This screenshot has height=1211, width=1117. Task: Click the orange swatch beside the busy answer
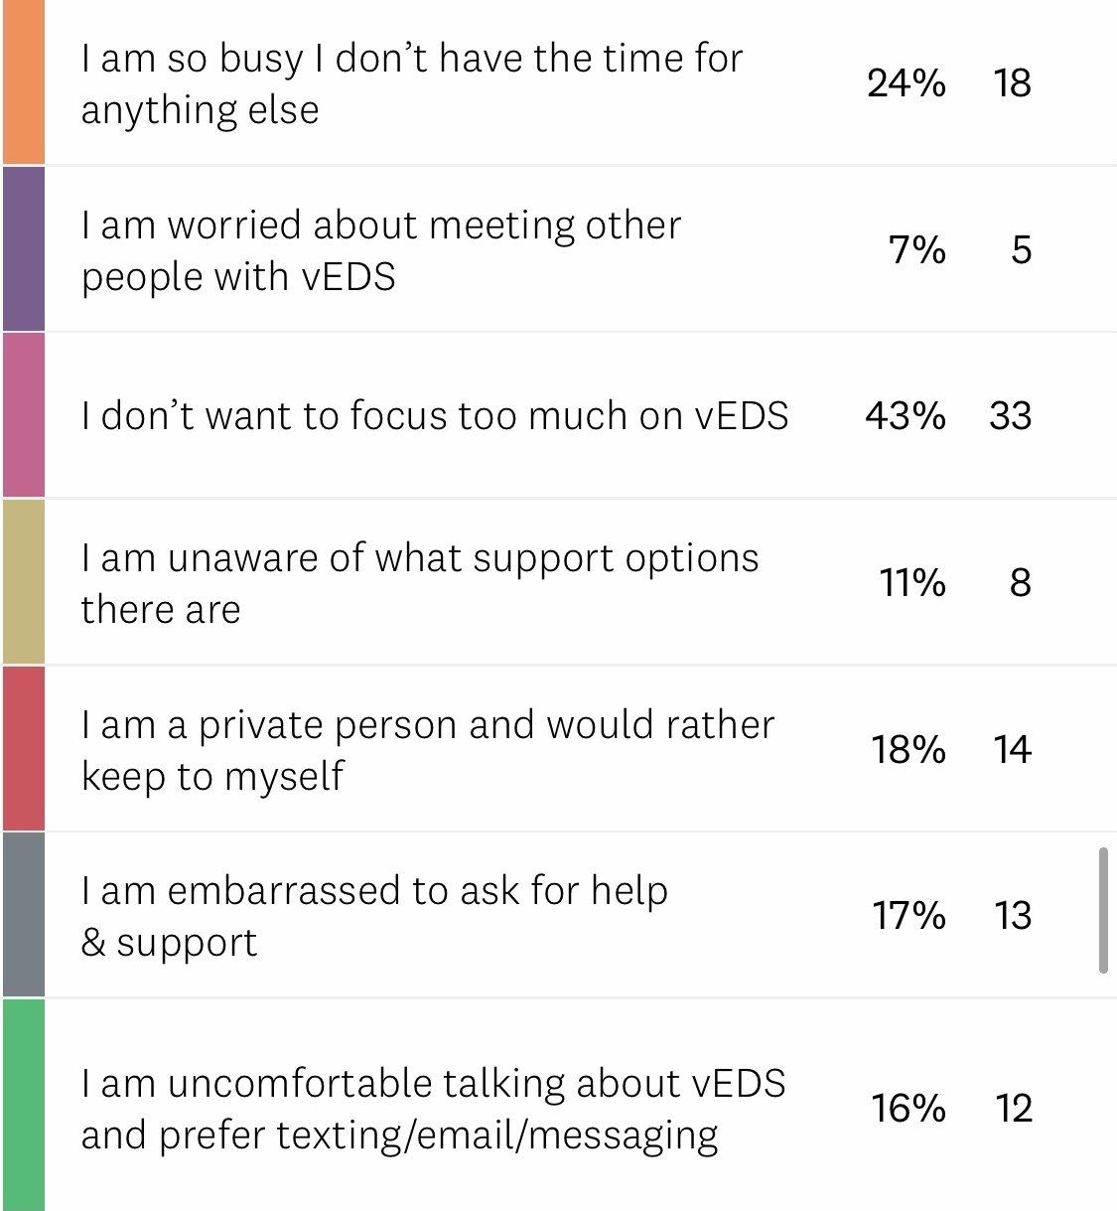point(23,82)
